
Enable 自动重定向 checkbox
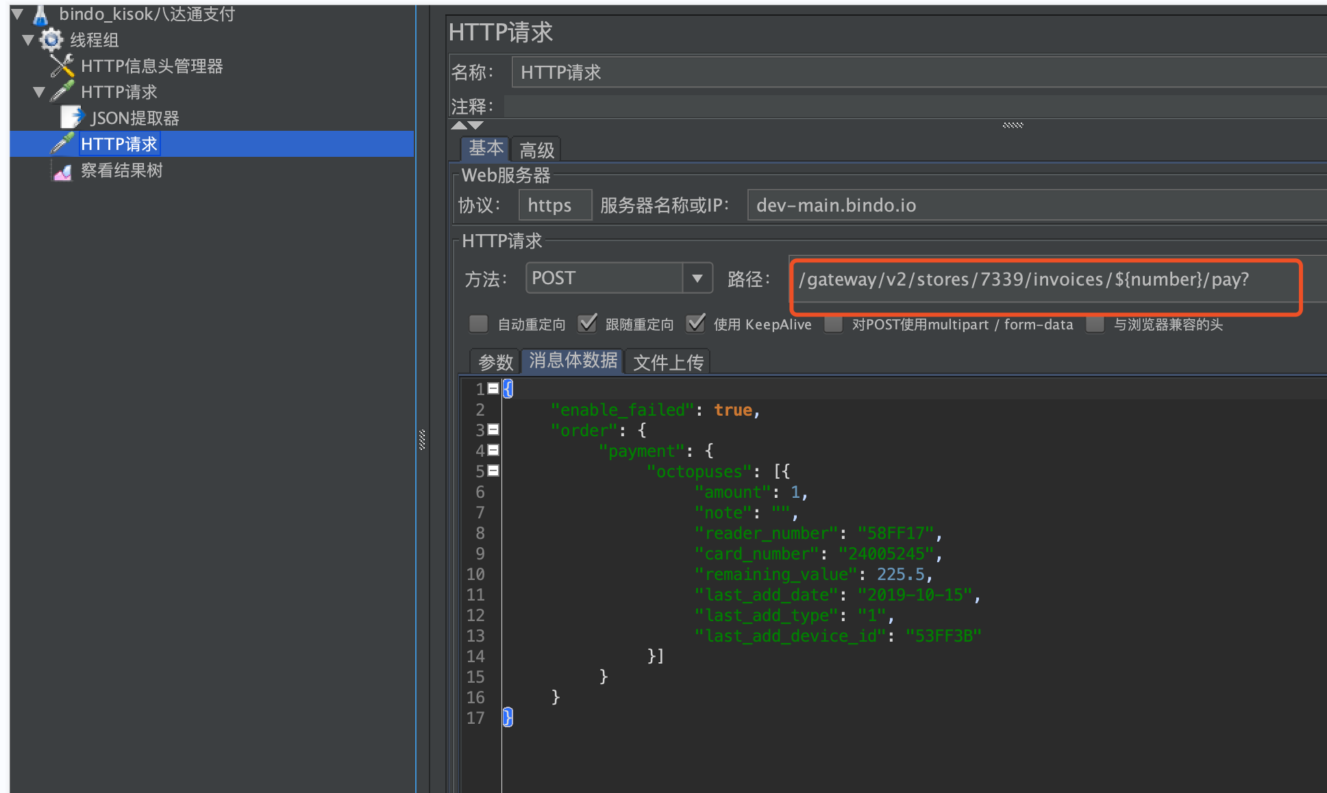pyautogui.click(x=478, y=324)
